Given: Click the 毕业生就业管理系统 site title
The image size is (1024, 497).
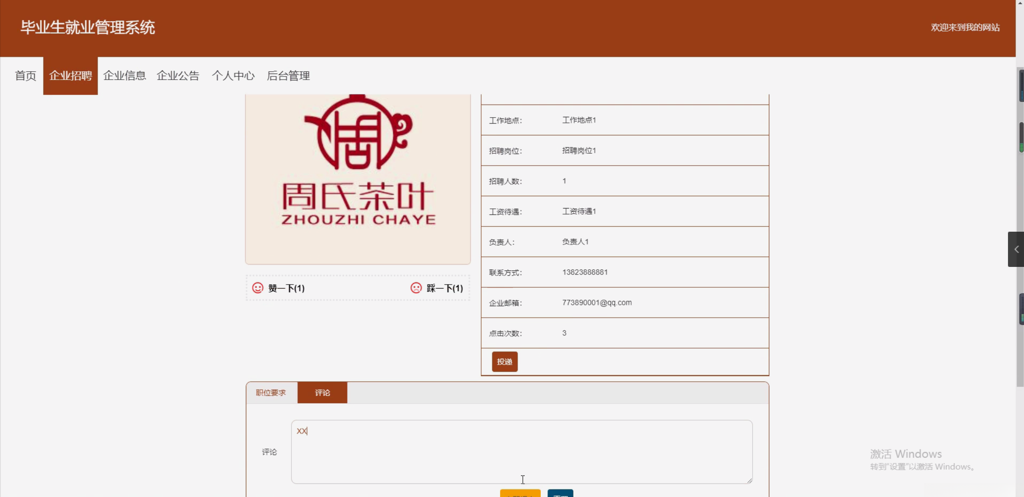Looking at the screenshot, I should tap(88, 28).
